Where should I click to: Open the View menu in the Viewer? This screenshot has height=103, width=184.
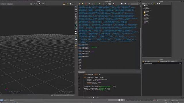pos(3,4)
